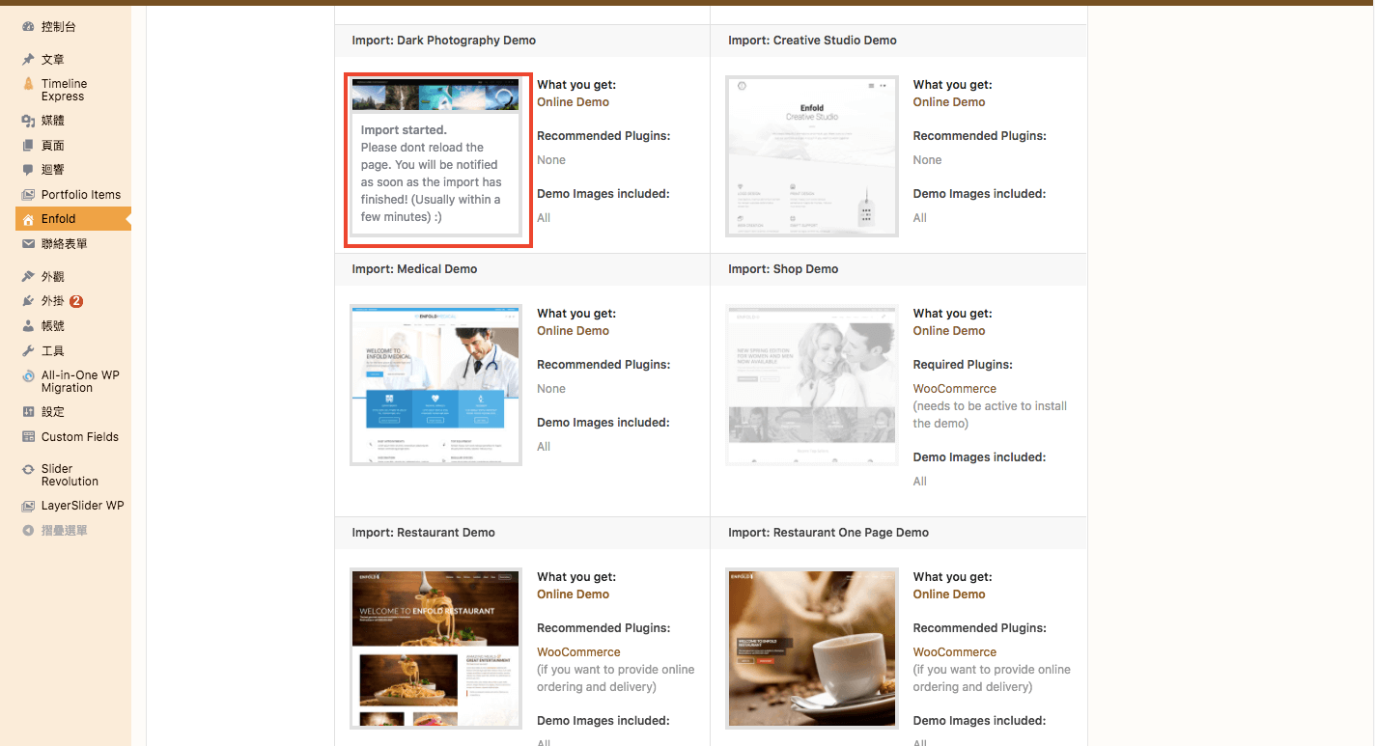Viewport: 1375px width, 746px height.
Task: Click the 帳號 users icon
Action: coord(28,326)
